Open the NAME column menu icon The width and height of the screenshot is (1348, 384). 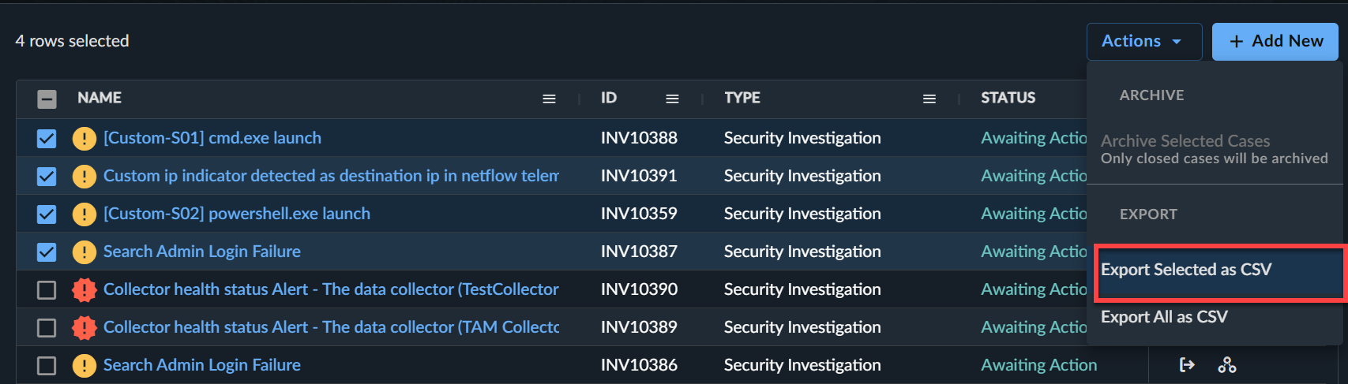(549, 99)
